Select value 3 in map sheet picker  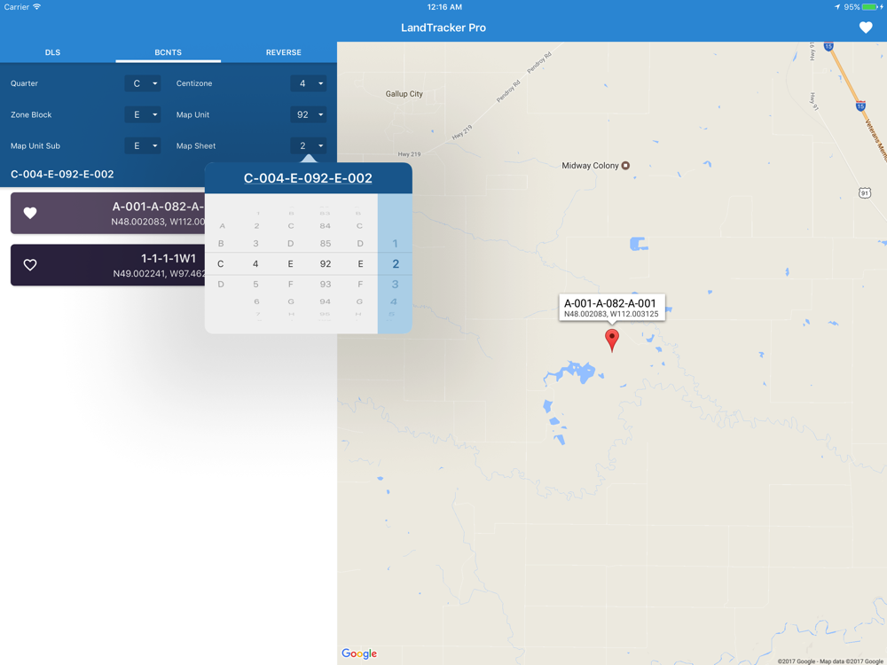pyautogui.click(x=395, y=285)
